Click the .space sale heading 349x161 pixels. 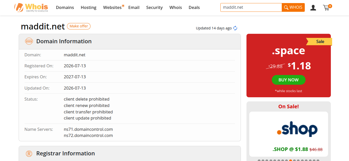coord(289,51)
